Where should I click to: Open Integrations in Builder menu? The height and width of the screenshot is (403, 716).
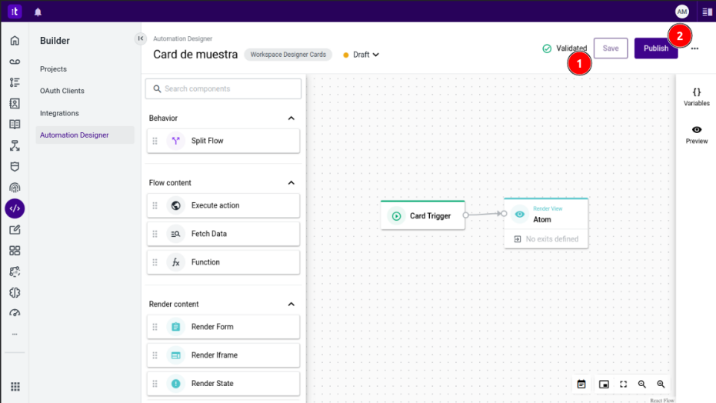click(x=59, y=113)
